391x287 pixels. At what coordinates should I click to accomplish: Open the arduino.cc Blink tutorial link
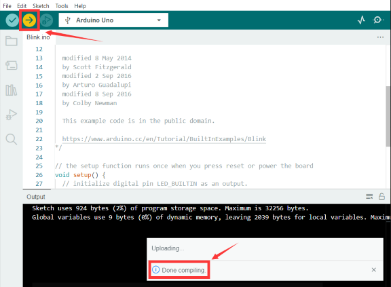click(164, 139)
